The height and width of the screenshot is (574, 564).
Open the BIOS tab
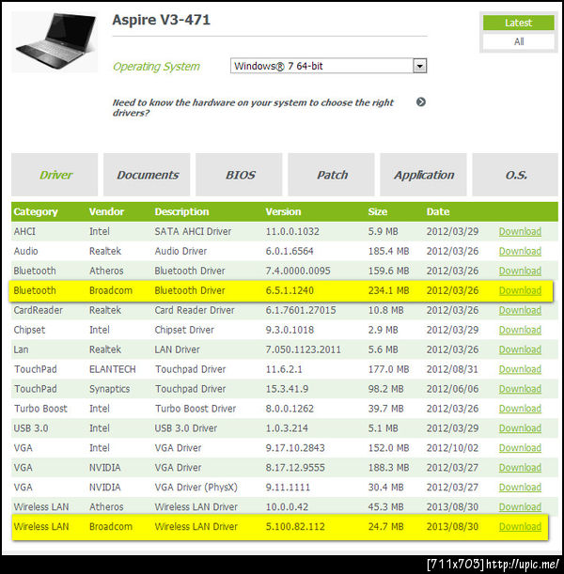point(239,175)
